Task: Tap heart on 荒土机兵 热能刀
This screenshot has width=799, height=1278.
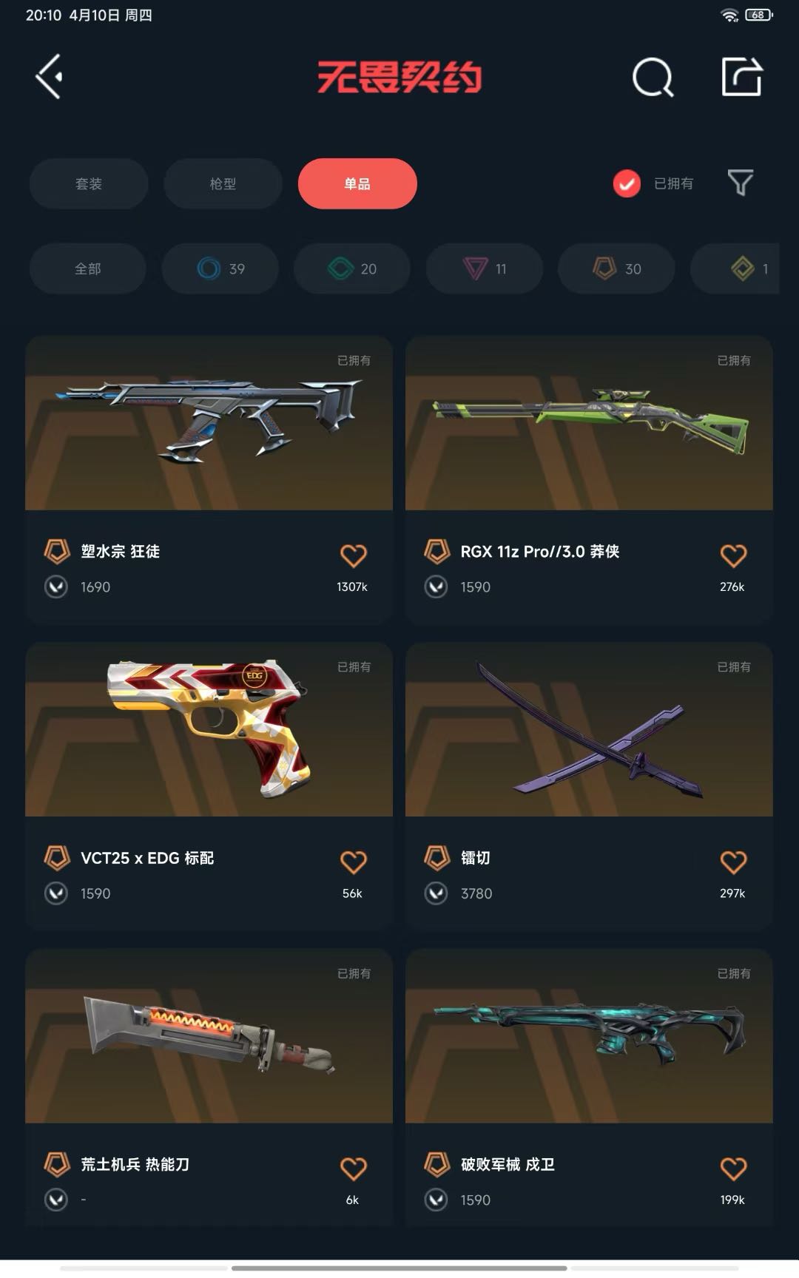Action: pos(353,1169)
